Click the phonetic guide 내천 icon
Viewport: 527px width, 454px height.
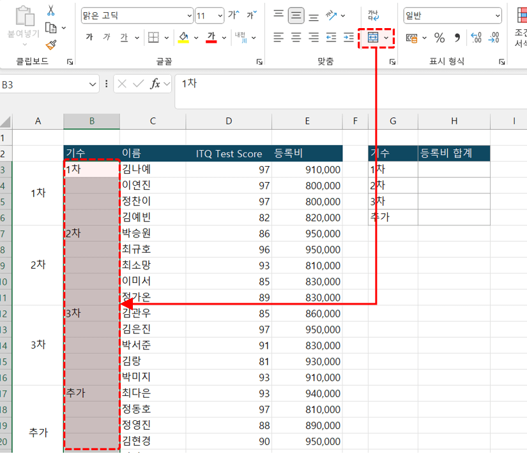point(241,37)
